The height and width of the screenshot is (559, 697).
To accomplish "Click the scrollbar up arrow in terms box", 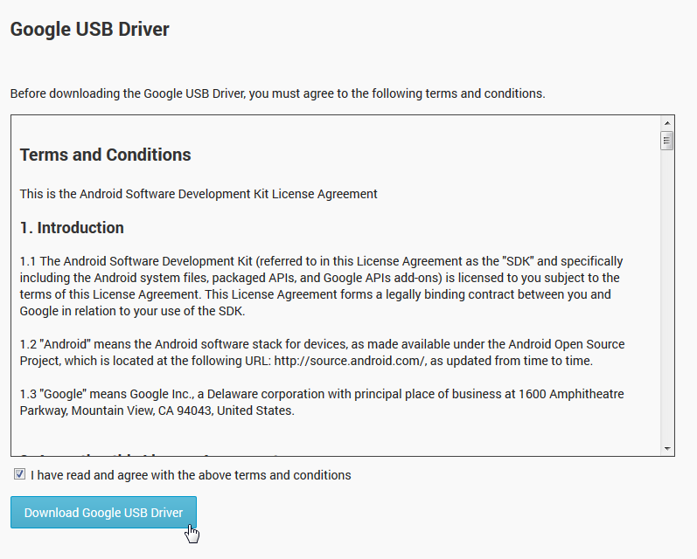I will click(667, 123).
